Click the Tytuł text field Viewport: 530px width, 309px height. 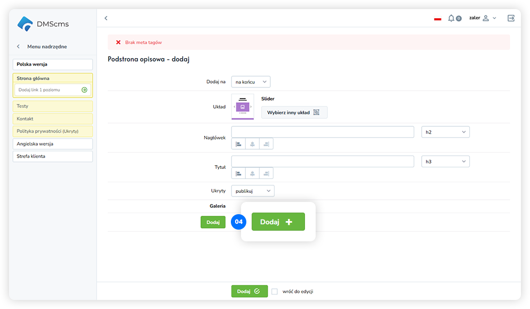point(323,161)
